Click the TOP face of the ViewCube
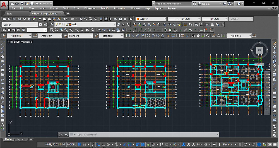This screenshot has height=148, width=279. (x=259, y=50)
